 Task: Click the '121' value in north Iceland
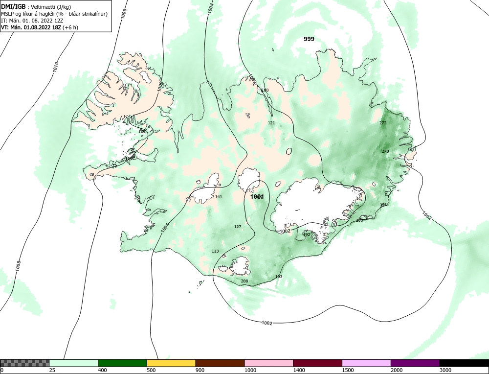pos(271,123)
